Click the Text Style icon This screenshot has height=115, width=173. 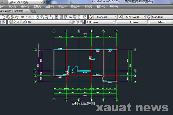coord(91,17)
